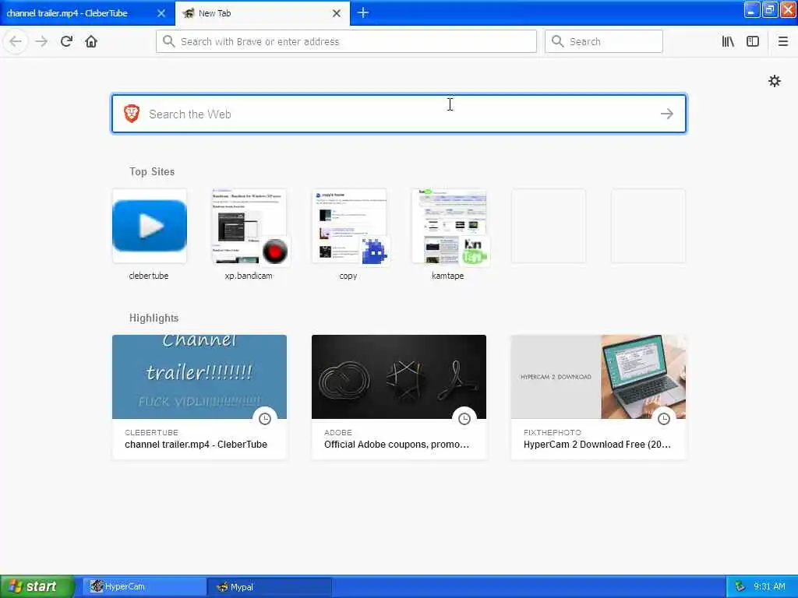The height and width of the screenshot is (598, 798).
Task: Minimize the Mypal browser window
Action: point(751,9)
